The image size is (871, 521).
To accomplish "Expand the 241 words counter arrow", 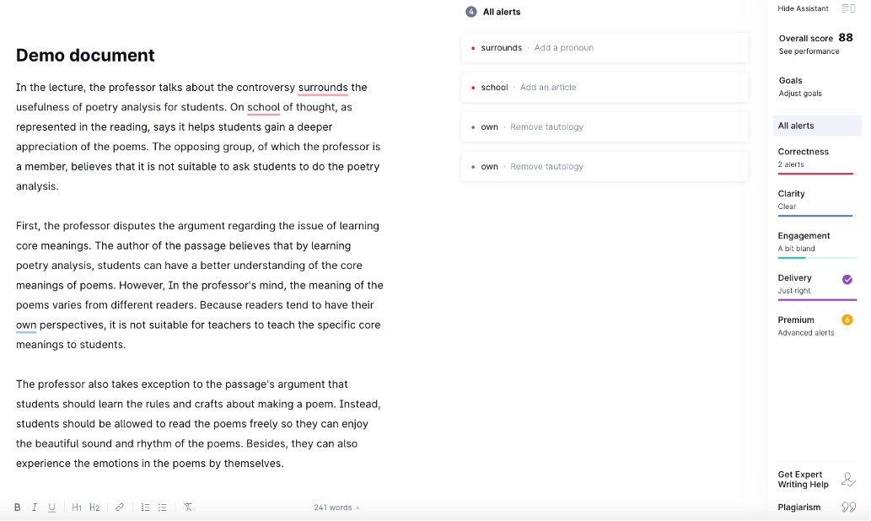I will point(358,508).
